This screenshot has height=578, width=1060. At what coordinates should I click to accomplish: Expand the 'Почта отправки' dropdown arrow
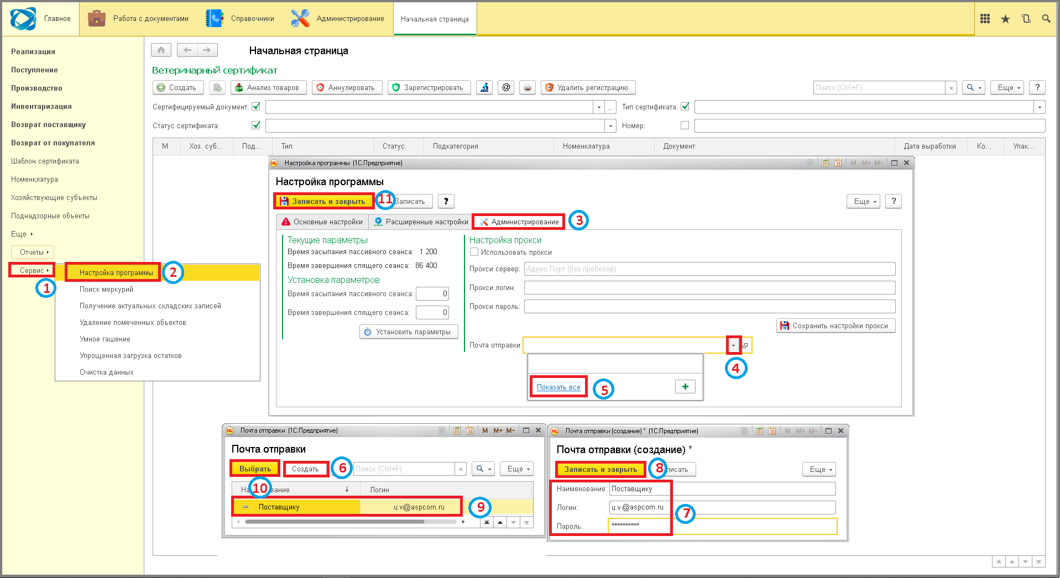tap(734, 345)
